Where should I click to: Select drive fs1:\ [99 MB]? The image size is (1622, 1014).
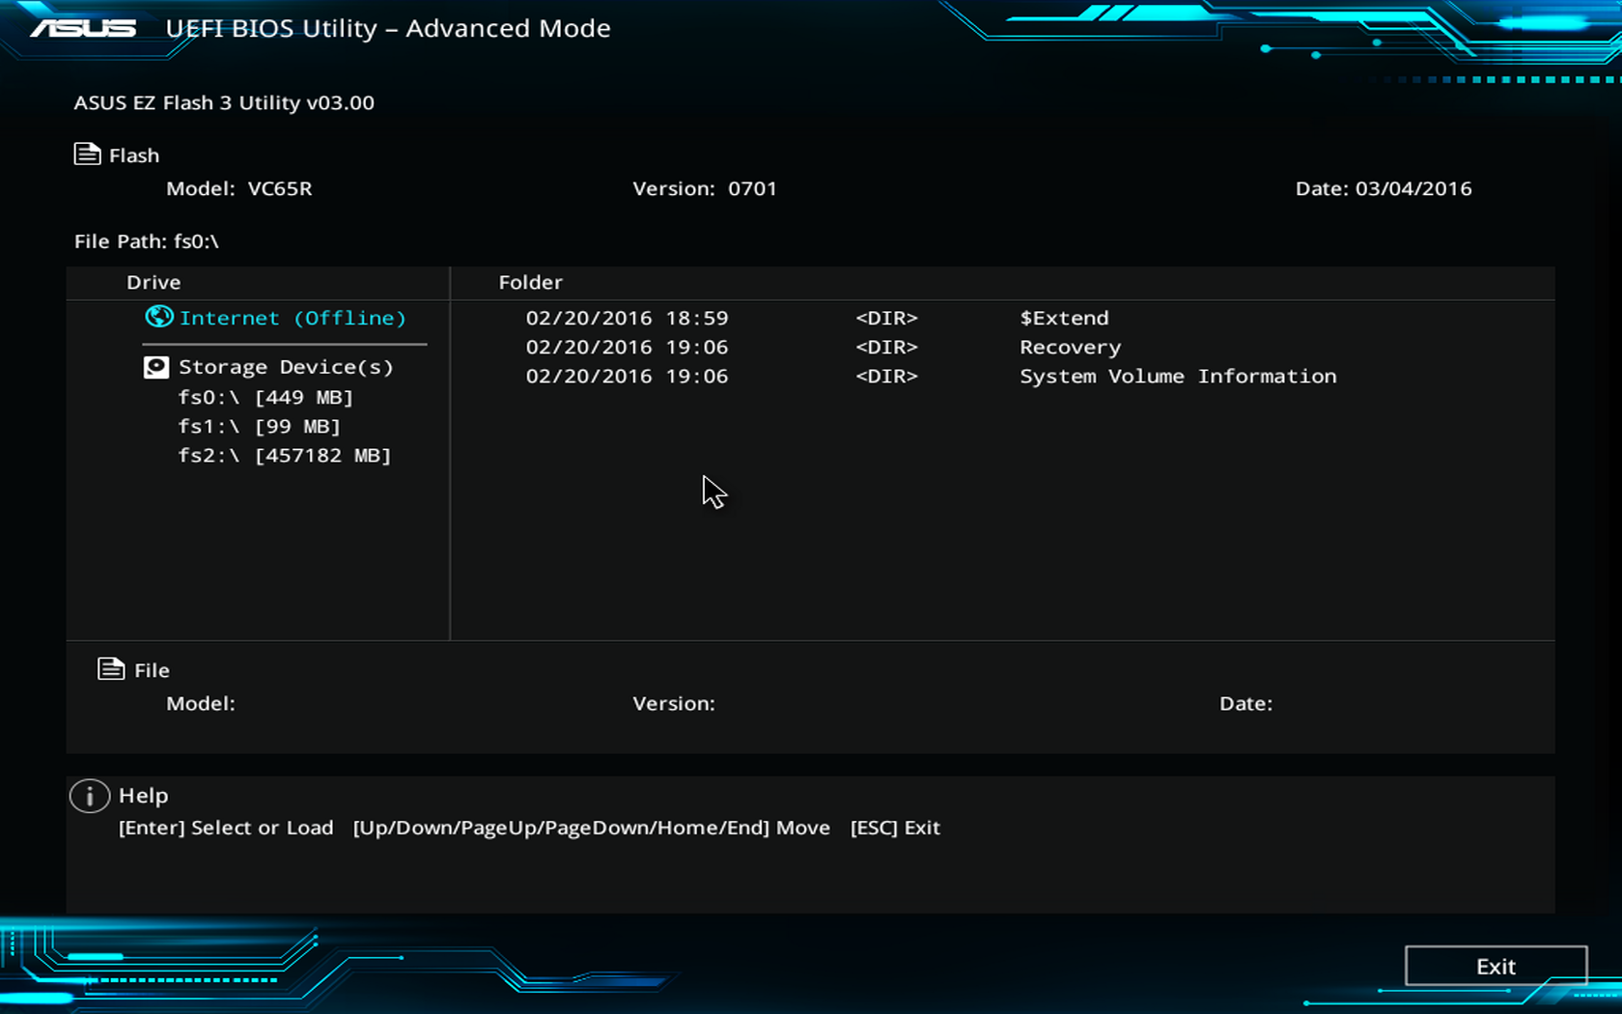click(259, 426)
